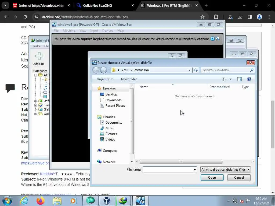Select .VirtualBox in the address breadcrumb

142,70
